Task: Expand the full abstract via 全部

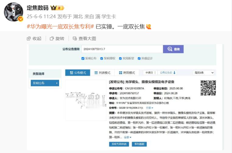Action: coord(127,137)
